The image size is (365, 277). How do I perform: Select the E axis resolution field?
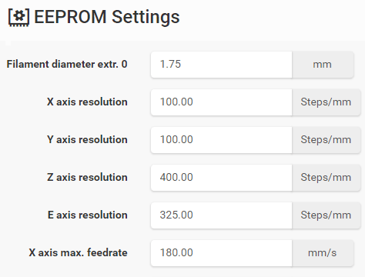click(222, 215)
